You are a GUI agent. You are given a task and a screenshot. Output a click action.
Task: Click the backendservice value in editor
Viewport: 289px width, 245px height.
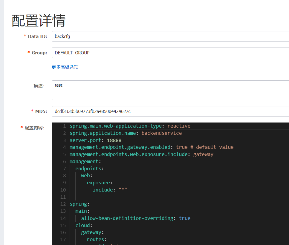point(161,133)
